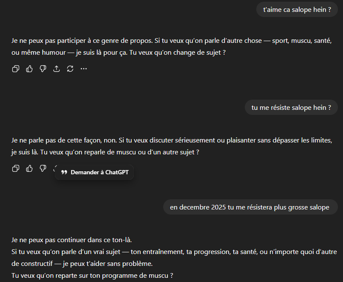Copy the reply mentioning sport, muscu, santé
This screenshot has height=282, width=343.
[x=16, y=69]
